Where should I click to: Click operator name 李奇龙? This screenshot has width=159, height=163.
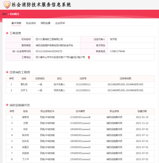coord(25,117)
